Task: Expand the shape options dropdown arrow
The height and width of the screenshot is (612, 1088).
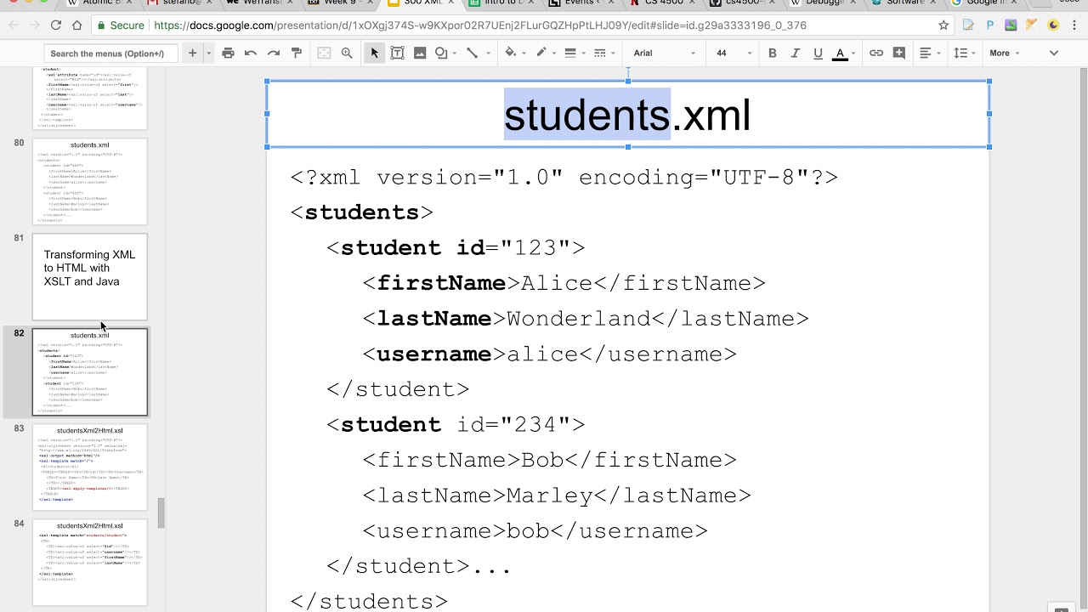Action: (x=455, y=53)
